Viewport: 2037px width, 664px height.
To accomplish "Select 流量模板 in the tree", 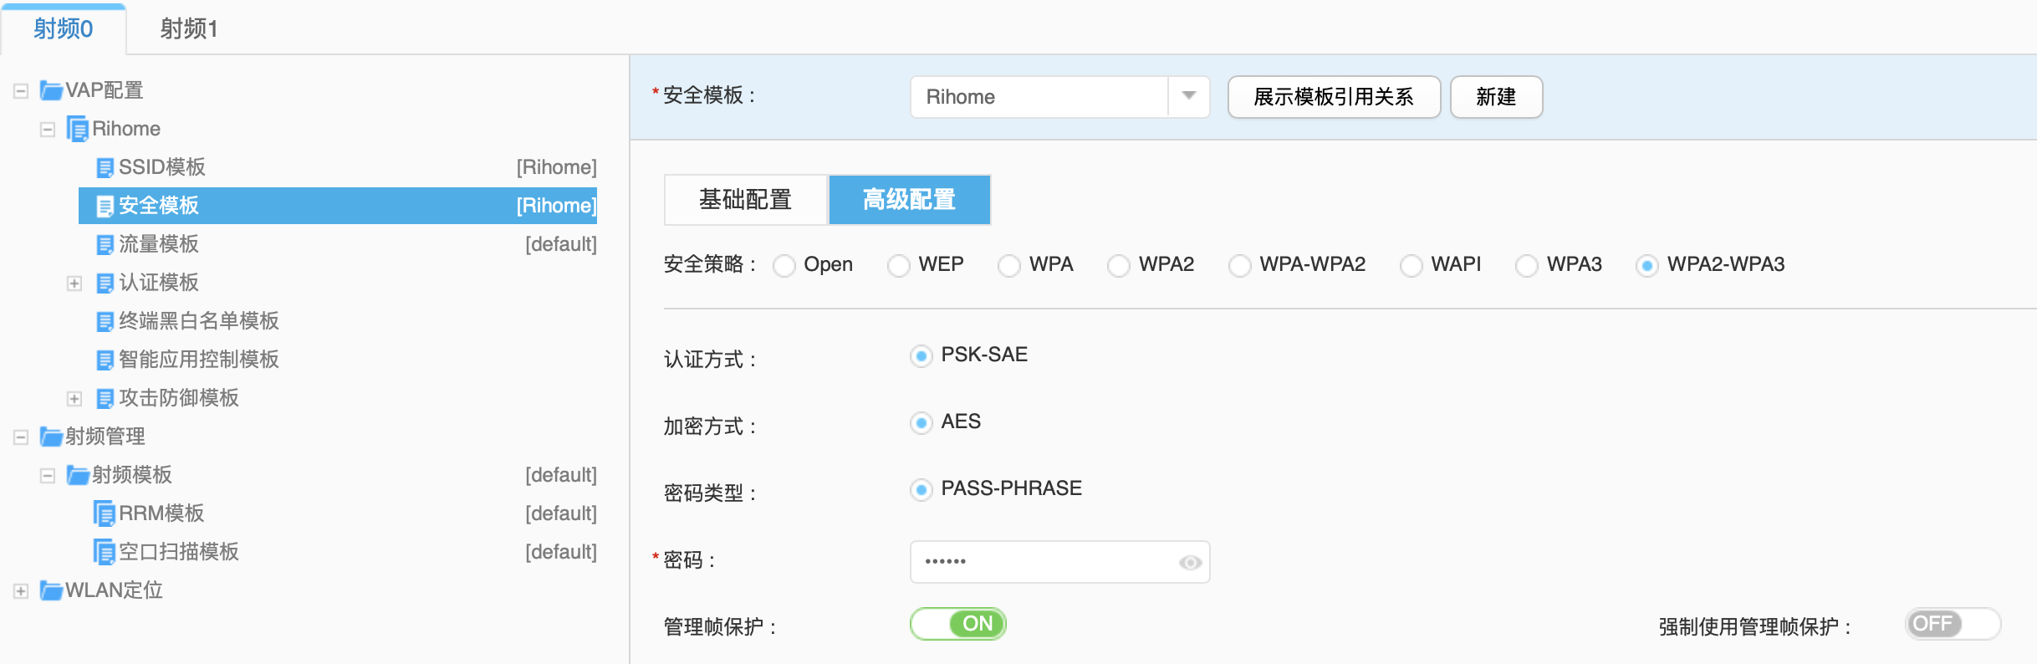I will click(x=159, y=244).
